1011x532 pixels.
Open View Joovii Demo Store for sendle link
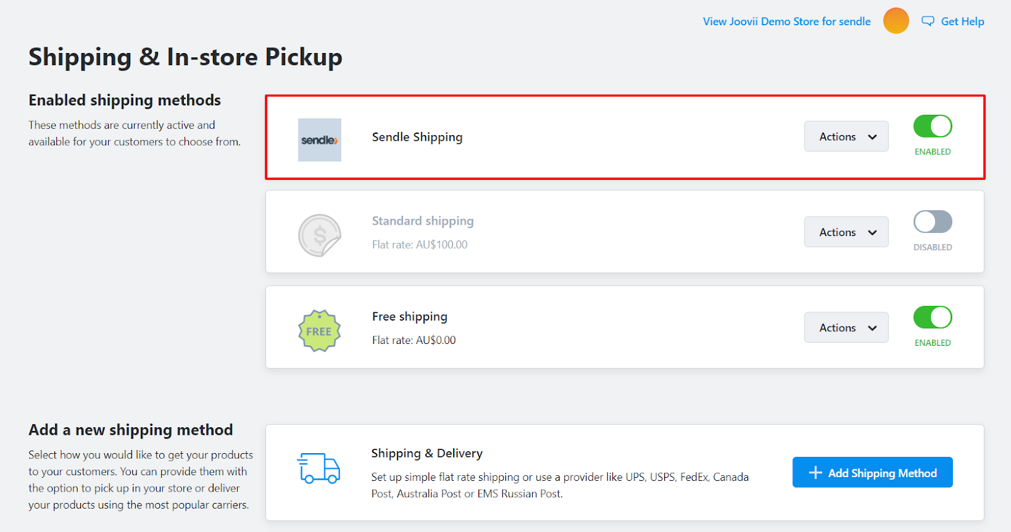[787, 21]
